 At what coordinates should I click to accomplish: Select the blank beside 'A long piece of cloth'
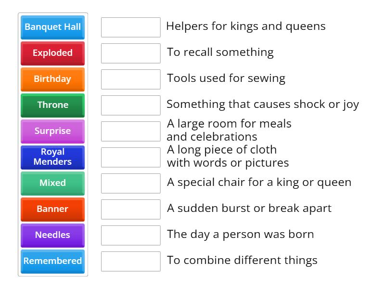click(130, 157)
